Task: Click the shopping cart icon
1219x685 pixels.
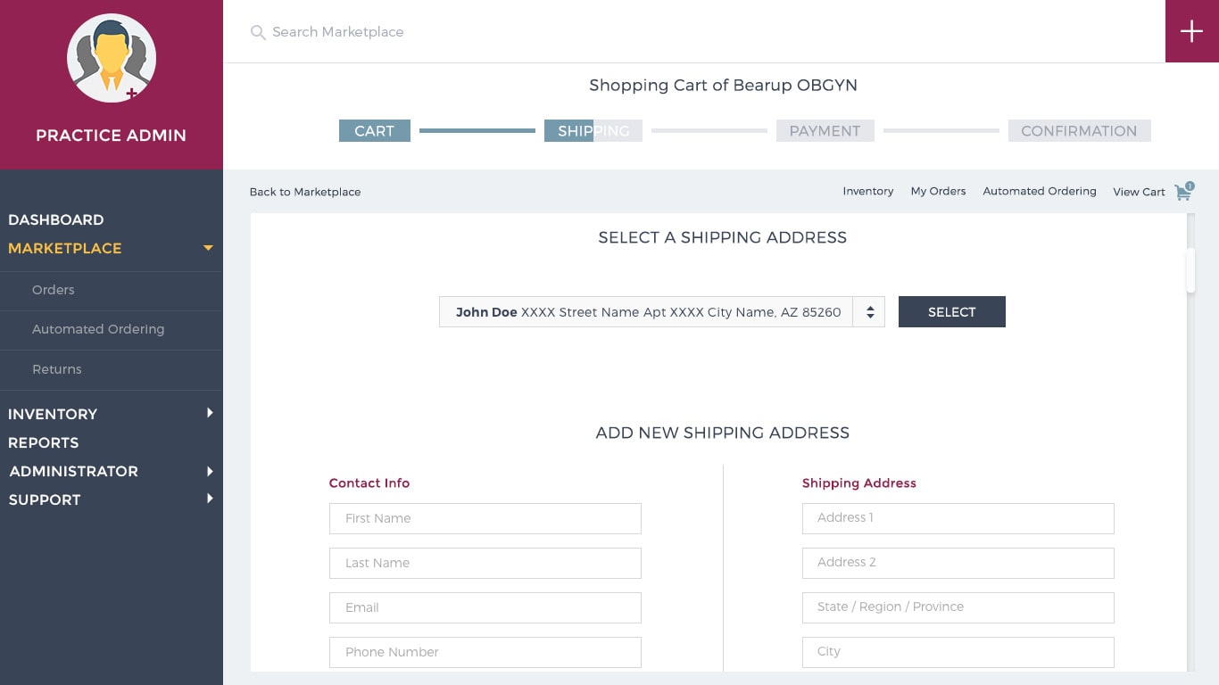Action: [x=1183, y=192]
